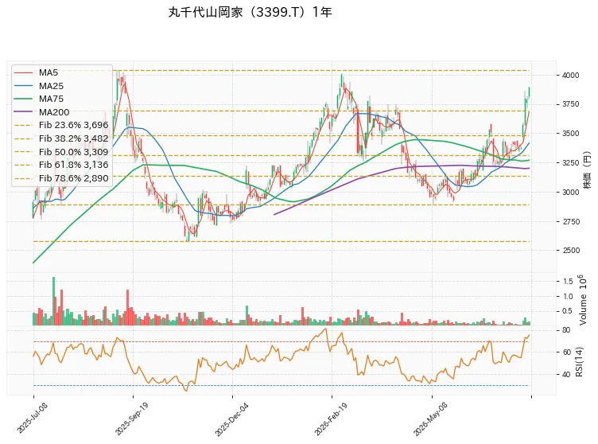
Task: Select the Fib 38.2% 3,482 legend label
Action: coord(74,138)
